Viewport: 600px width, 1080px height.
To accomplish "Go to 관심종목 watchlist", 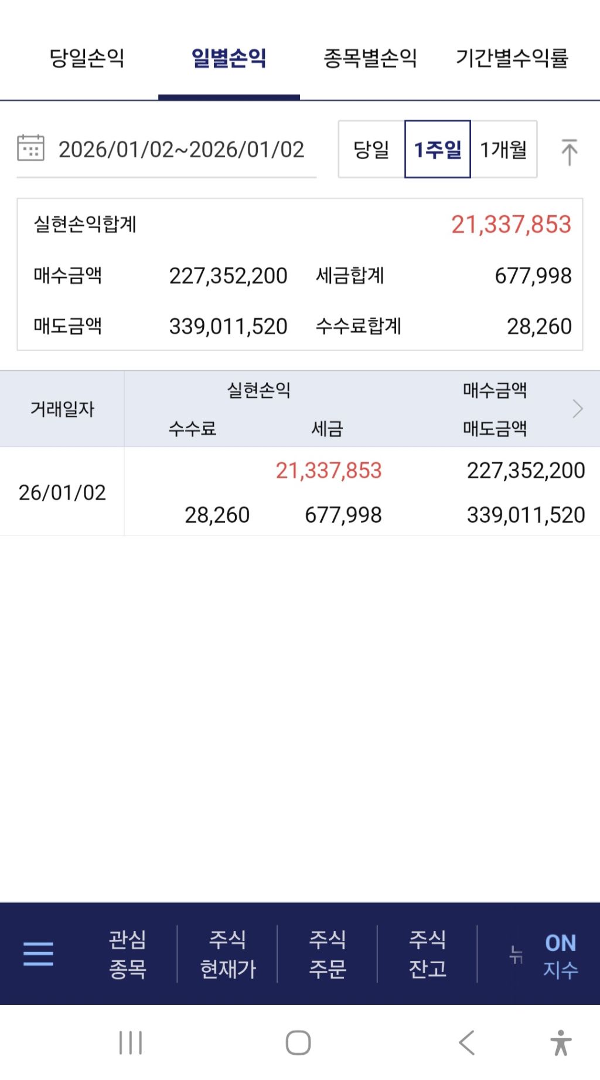I will (127, 954).
